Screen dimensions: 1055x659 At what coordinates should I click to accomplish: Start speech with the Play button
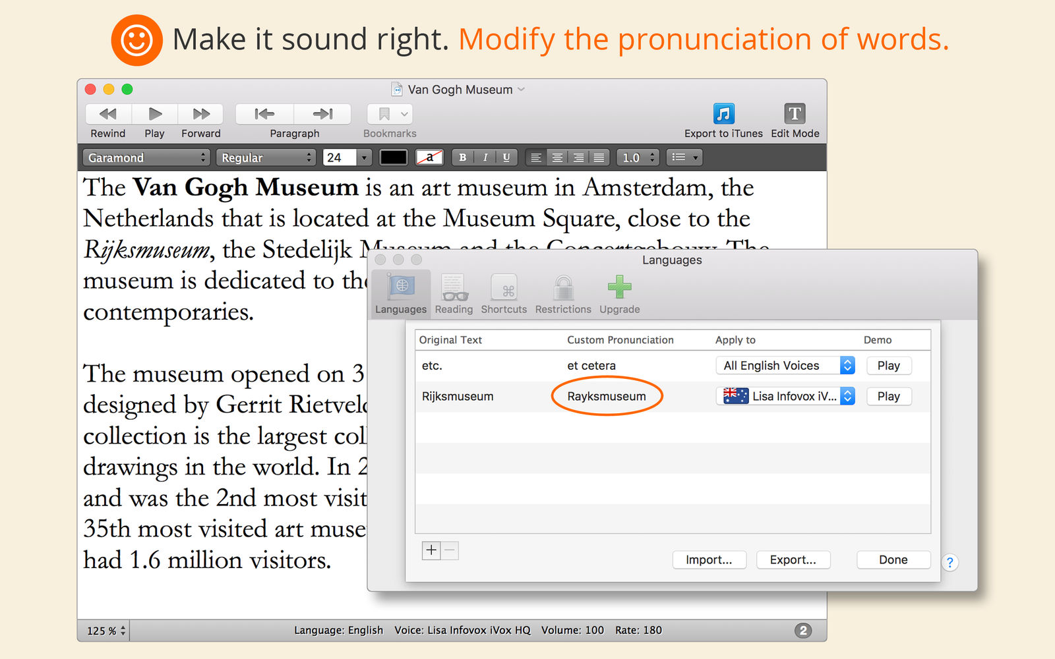pos(155,114)
